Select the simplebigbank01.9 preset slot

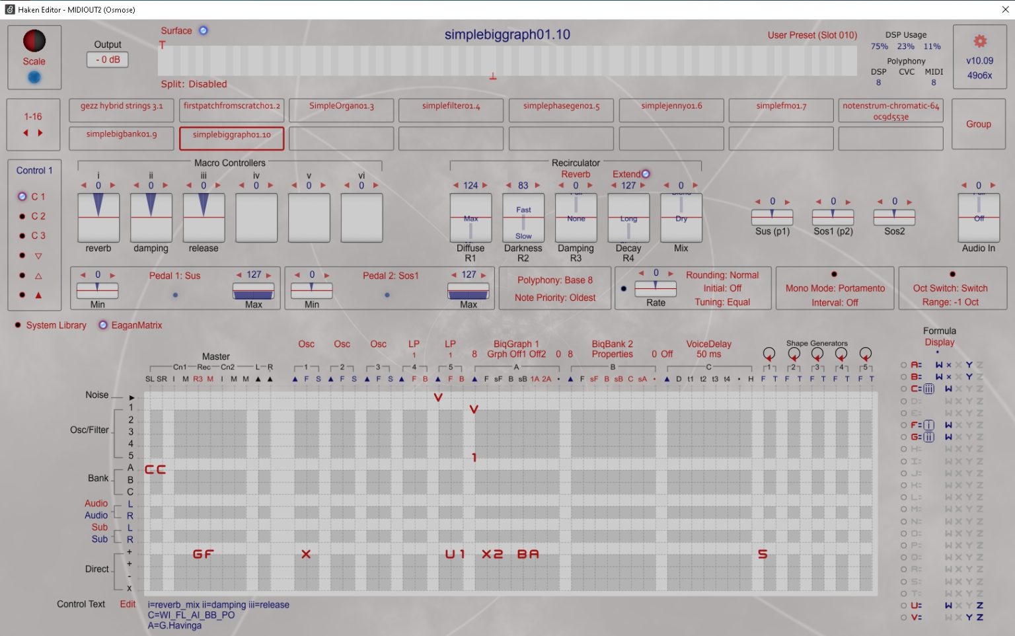(x=122, y=138)
